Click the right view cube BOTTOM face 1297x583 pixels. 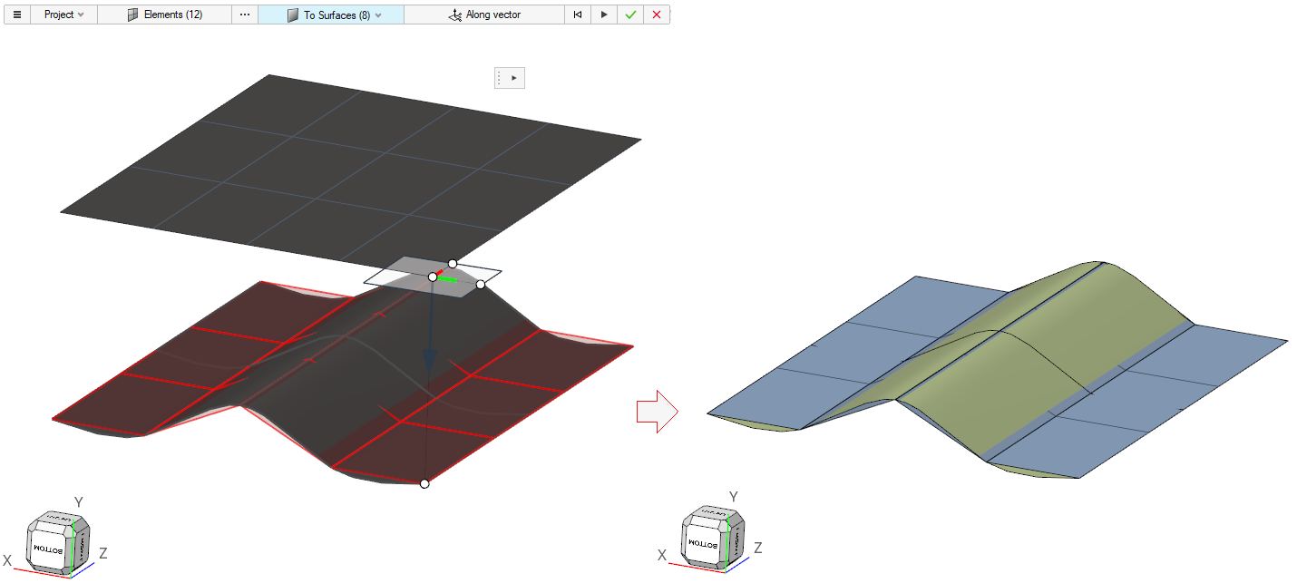coord(702,542)
